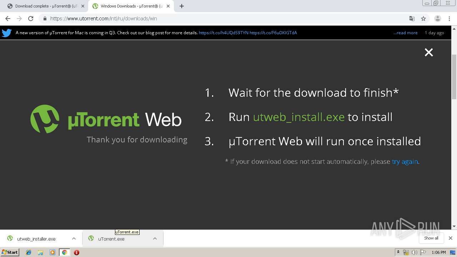Click the ...read more link
The image size is (457, 257).
pyautogui.click(x=406, y=33)
